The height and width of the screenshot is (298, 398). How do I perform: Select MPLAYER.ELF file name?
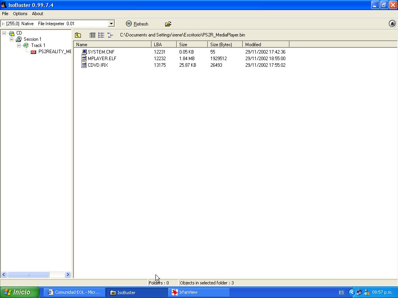[102, 59]
